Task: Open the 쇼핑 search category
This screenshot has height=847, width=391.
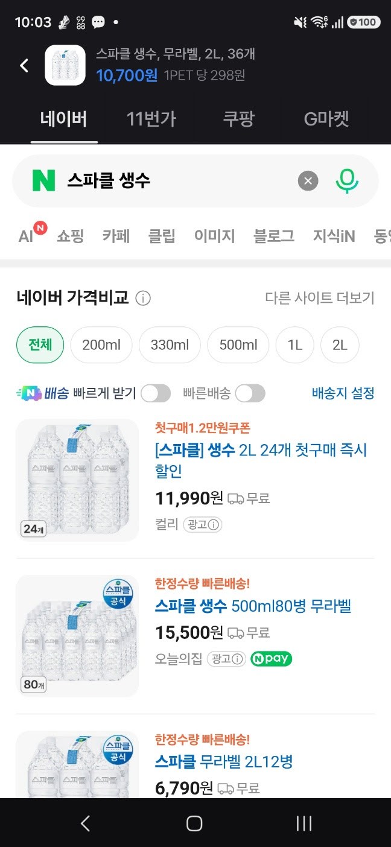Action: click(x=70, y=236)
